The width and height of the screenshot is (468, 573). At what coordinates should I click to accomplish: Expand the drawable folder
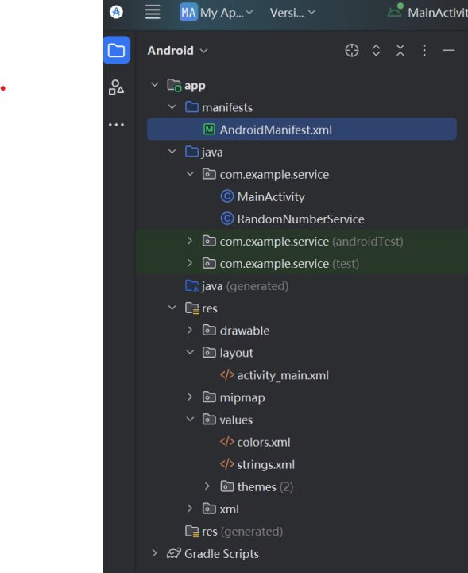click(x=190, y=330)
